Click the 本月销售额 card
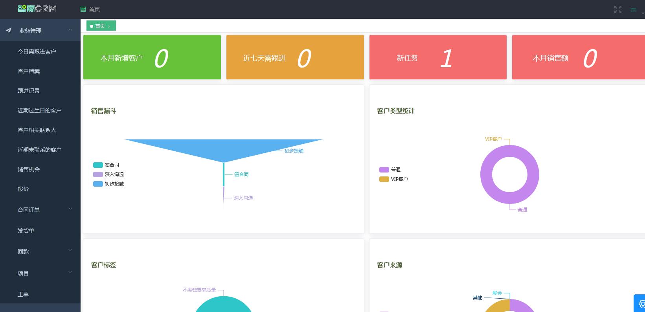Screen dimensions: 645x312 [578, 57]
